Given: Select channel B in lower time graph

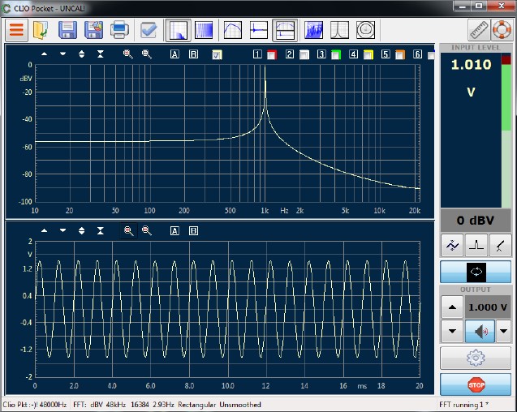Looking at the screenshot, I should click(193, 230).
